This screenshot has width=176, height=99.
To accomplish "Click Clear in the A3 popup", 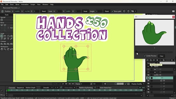I will click(162, 56).
